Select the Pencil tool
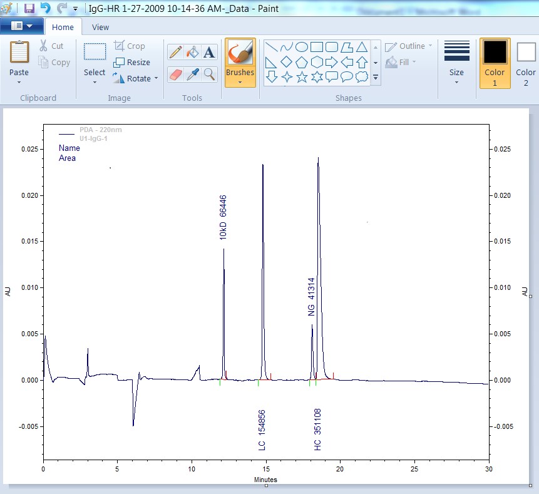Screen dimensions: 539x494 point(176,52)
